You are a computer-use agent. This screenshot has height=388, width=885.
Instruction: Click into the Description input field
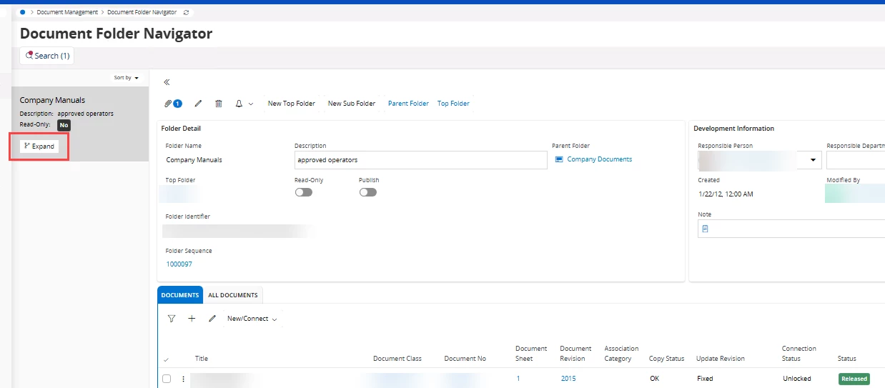420,160
